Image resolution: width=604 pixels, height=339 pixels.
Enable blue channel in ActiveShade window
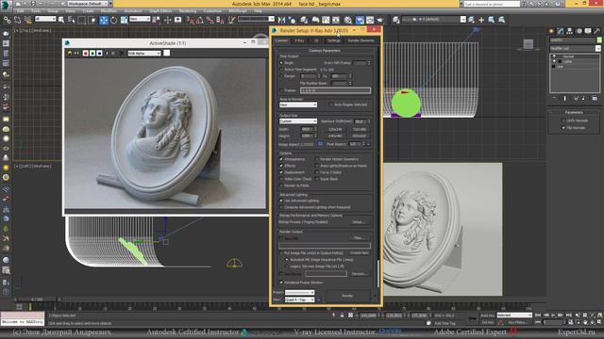click(99, 53)
